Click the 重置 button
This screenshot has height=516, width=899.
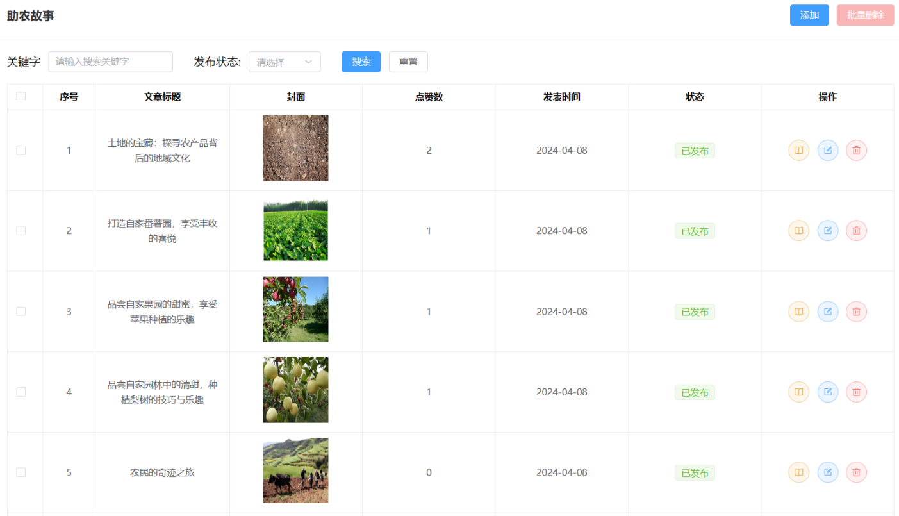click(x=408, y=62)
